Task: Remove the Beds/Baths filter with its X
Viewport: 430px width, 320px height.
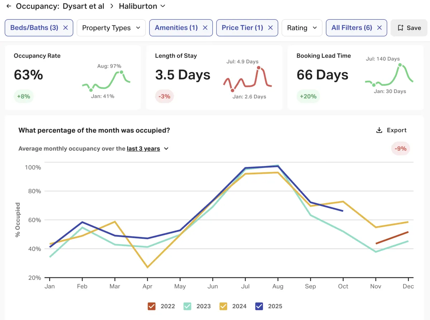Action: (66, 28)
